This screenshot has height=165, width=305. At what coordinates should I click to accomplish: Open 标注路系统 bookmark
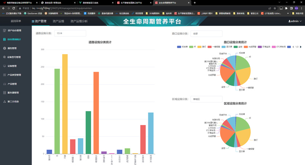[122, 13]
